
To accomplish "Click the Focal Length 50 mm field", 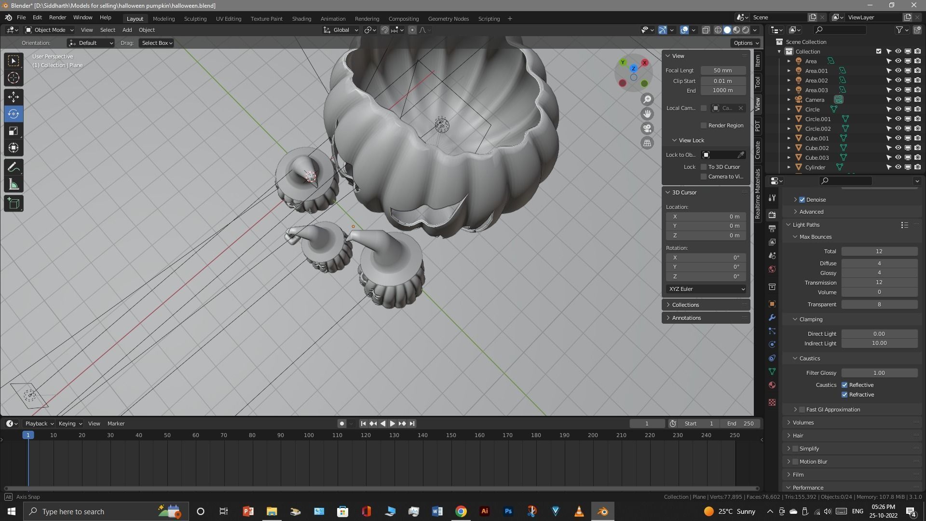I will 723,70.
